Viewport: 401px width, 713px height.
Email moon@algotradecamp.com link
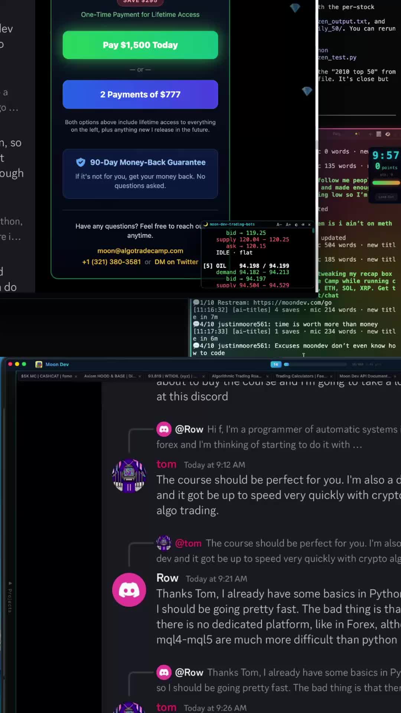tap(140, 251)
